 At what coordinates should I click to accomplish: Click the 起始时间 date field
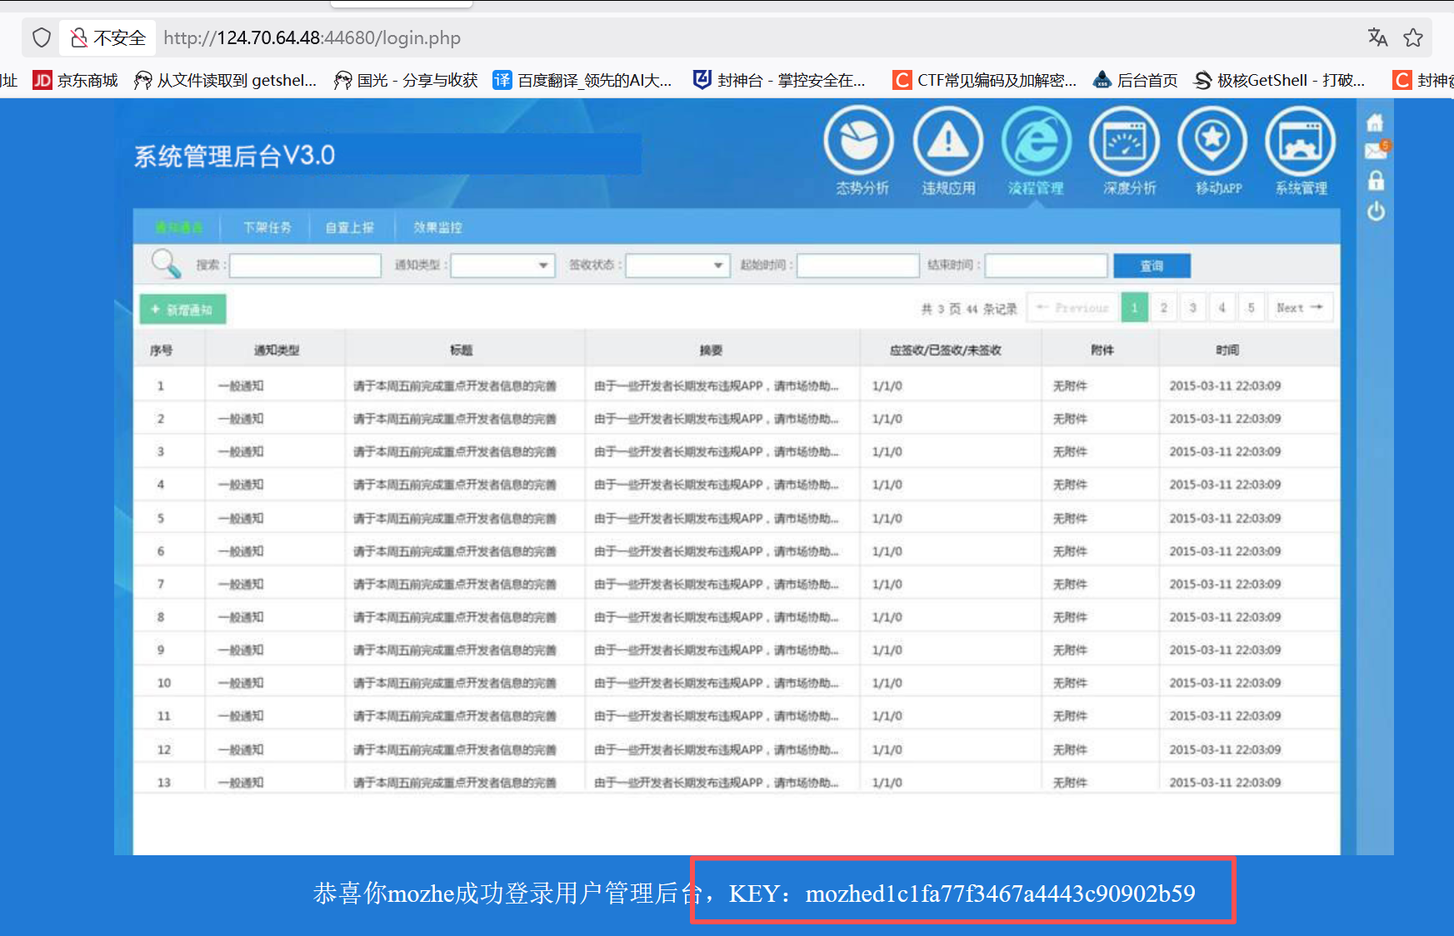(858, 266)
